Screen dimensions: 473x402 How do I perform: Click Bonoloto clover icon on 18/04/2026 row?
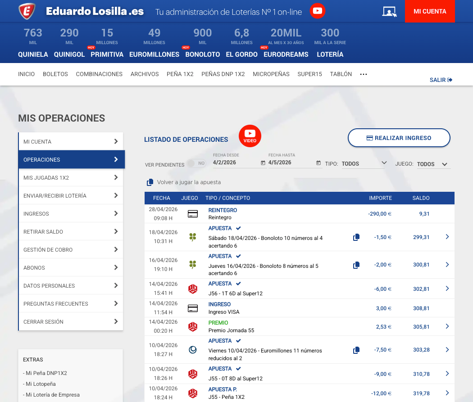point(193,237)
